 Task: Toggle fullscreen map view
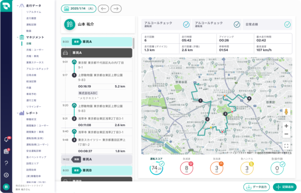coord(286,146)
